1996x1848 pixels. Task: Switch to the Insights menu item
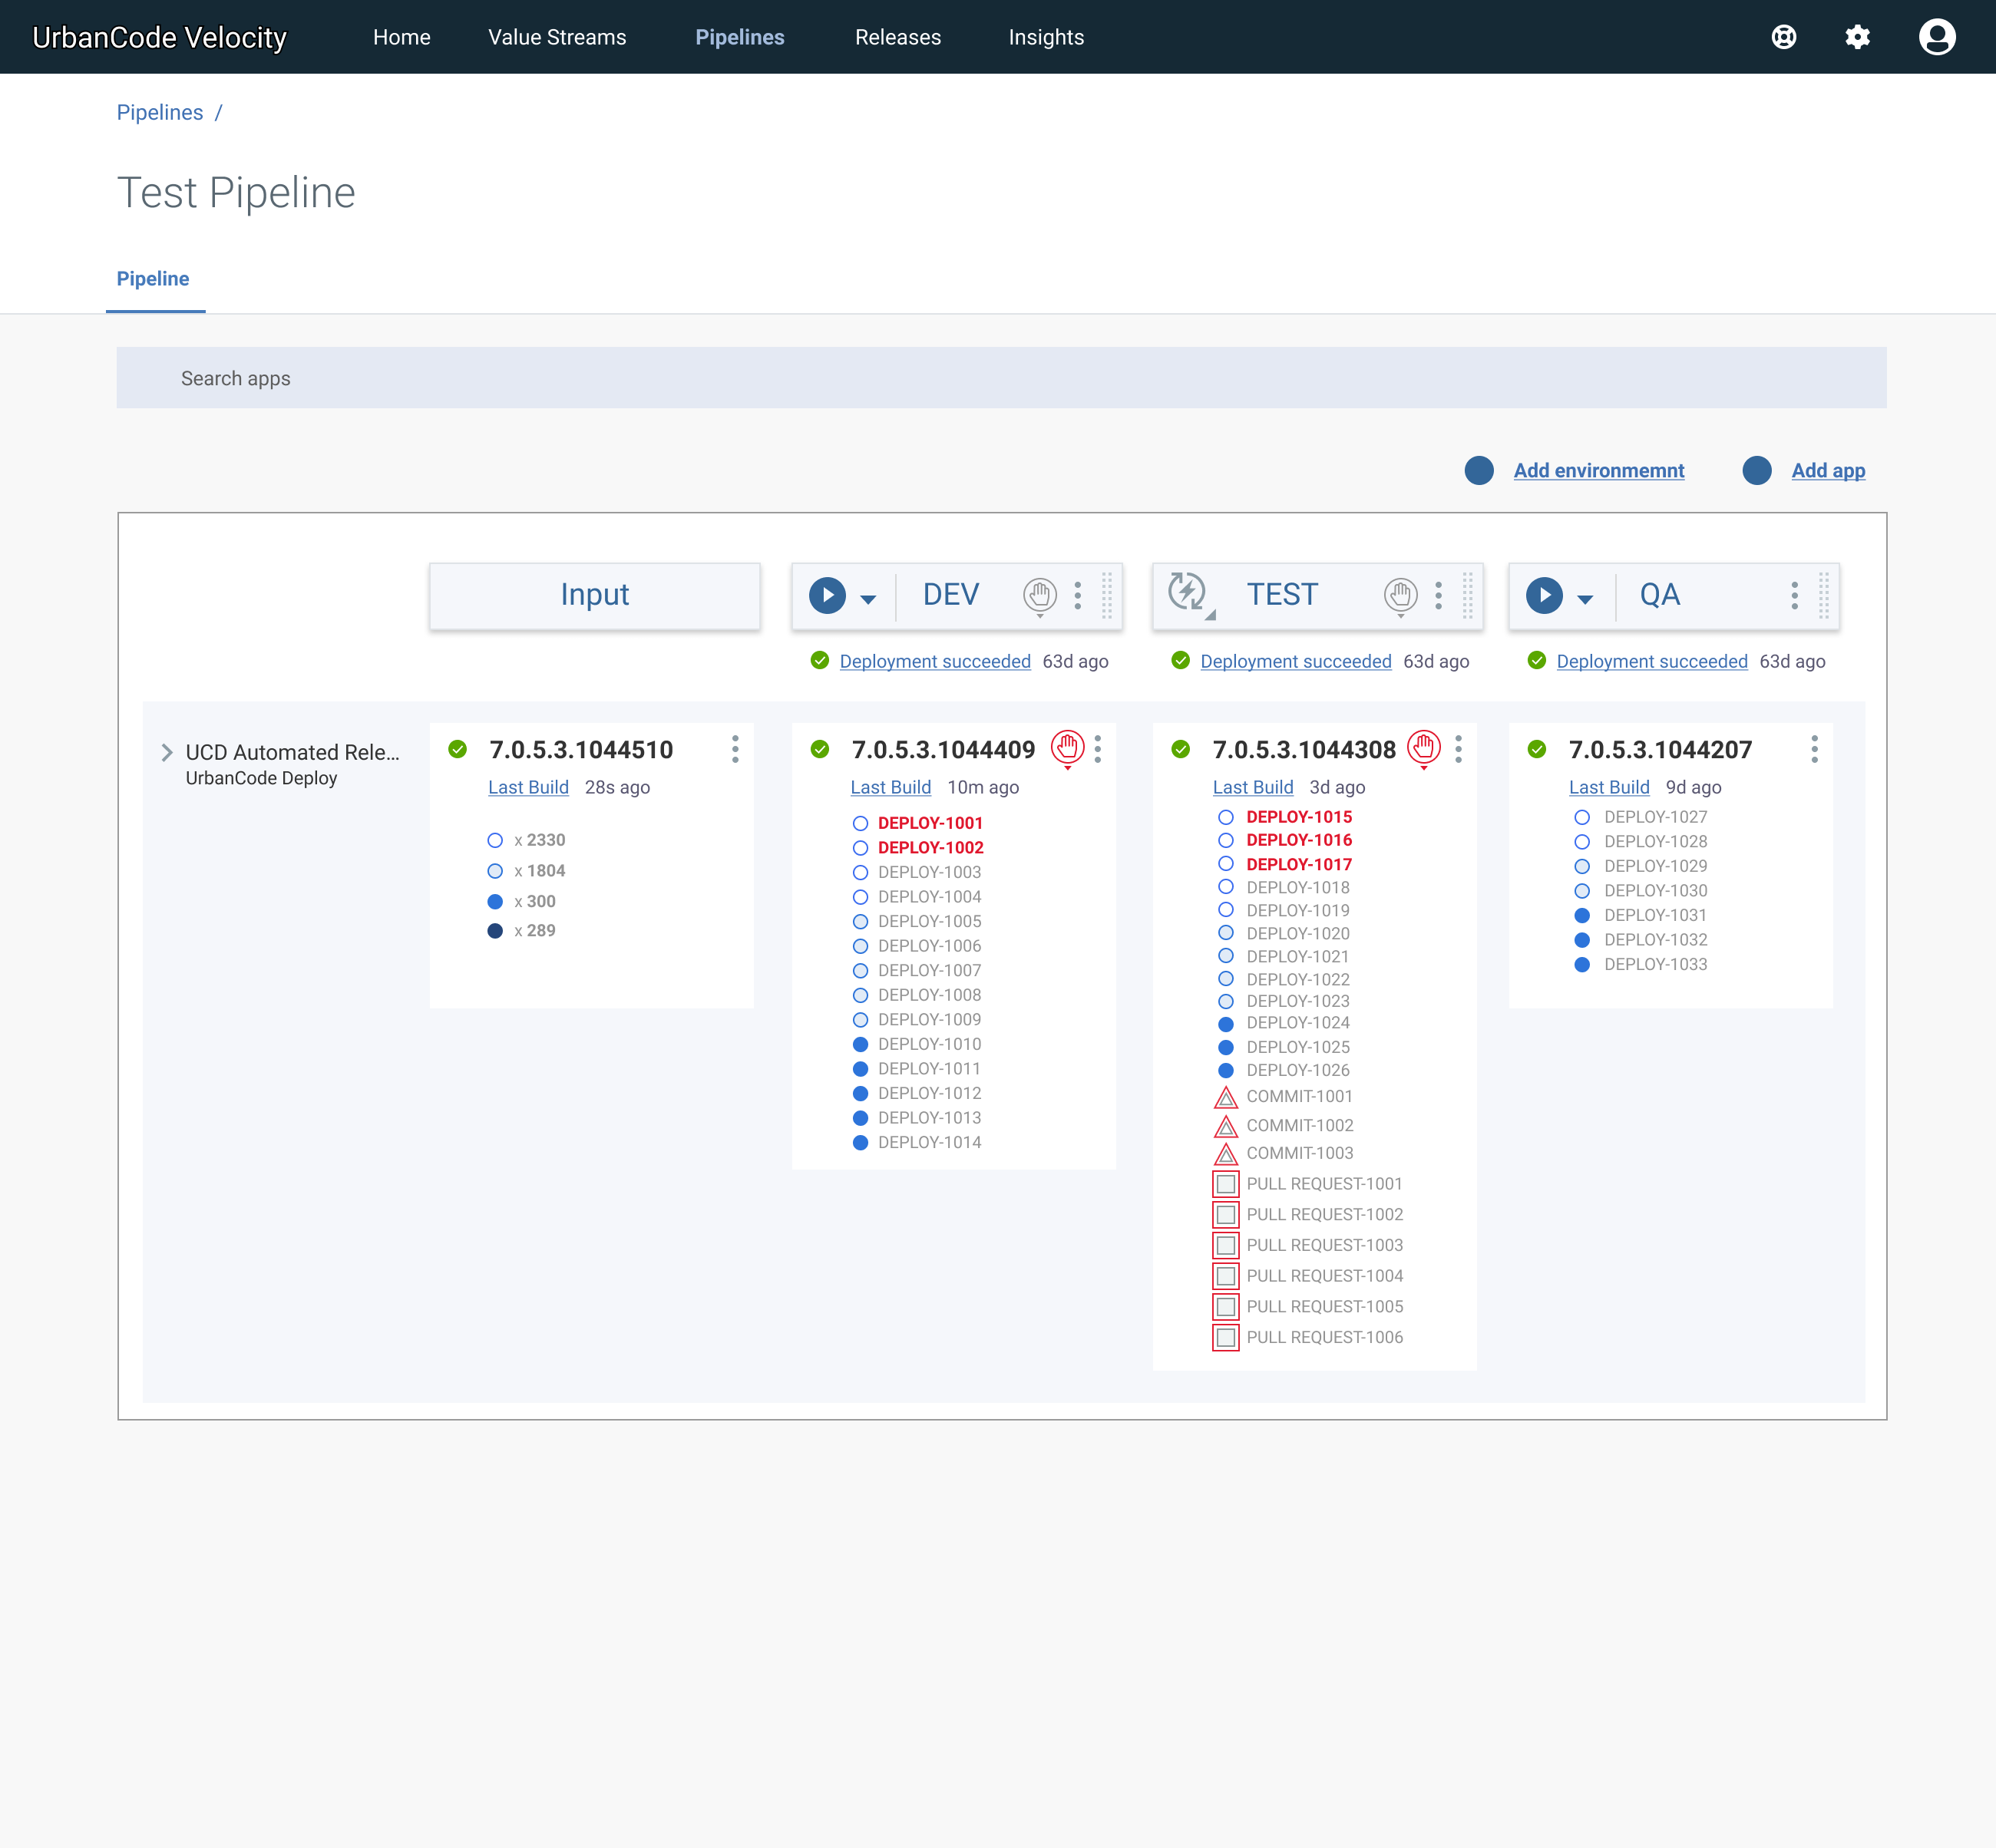(1046, 37)
